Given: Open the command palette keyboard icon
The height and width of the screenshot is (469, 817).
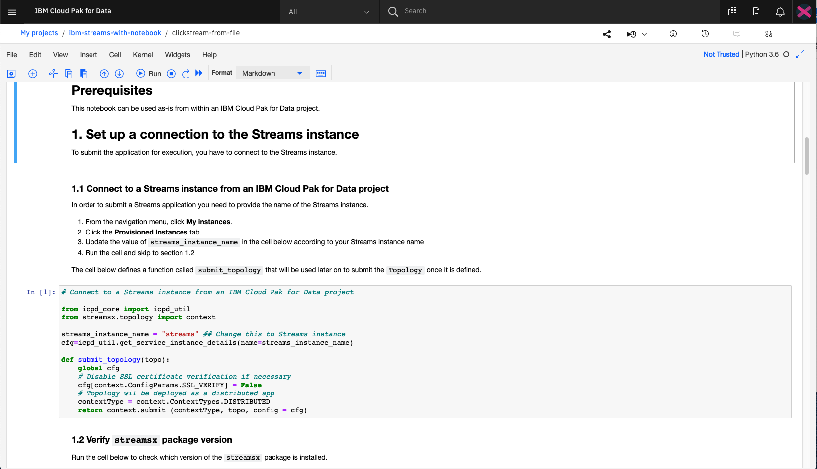Looking at the screenshot, I should [321, 74].
